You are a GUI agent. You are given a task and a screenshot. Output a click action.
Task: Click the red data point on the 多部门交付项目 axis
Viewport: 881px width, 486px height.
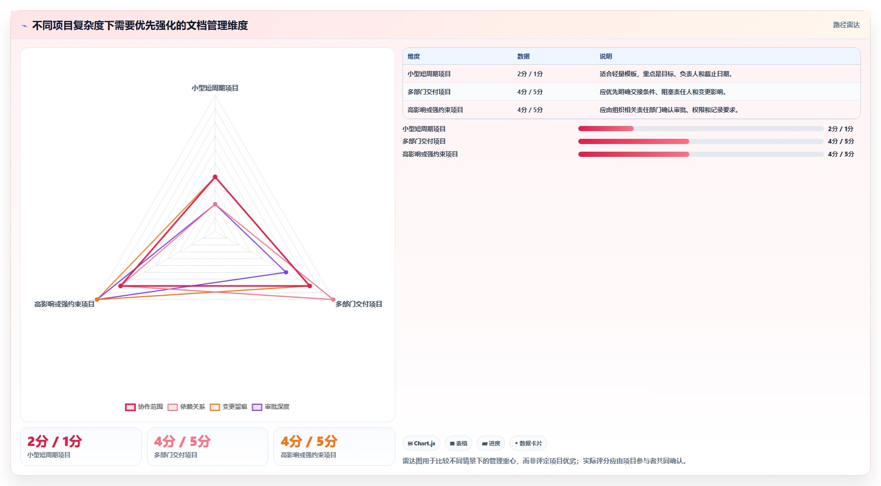[x=309, y=286]
